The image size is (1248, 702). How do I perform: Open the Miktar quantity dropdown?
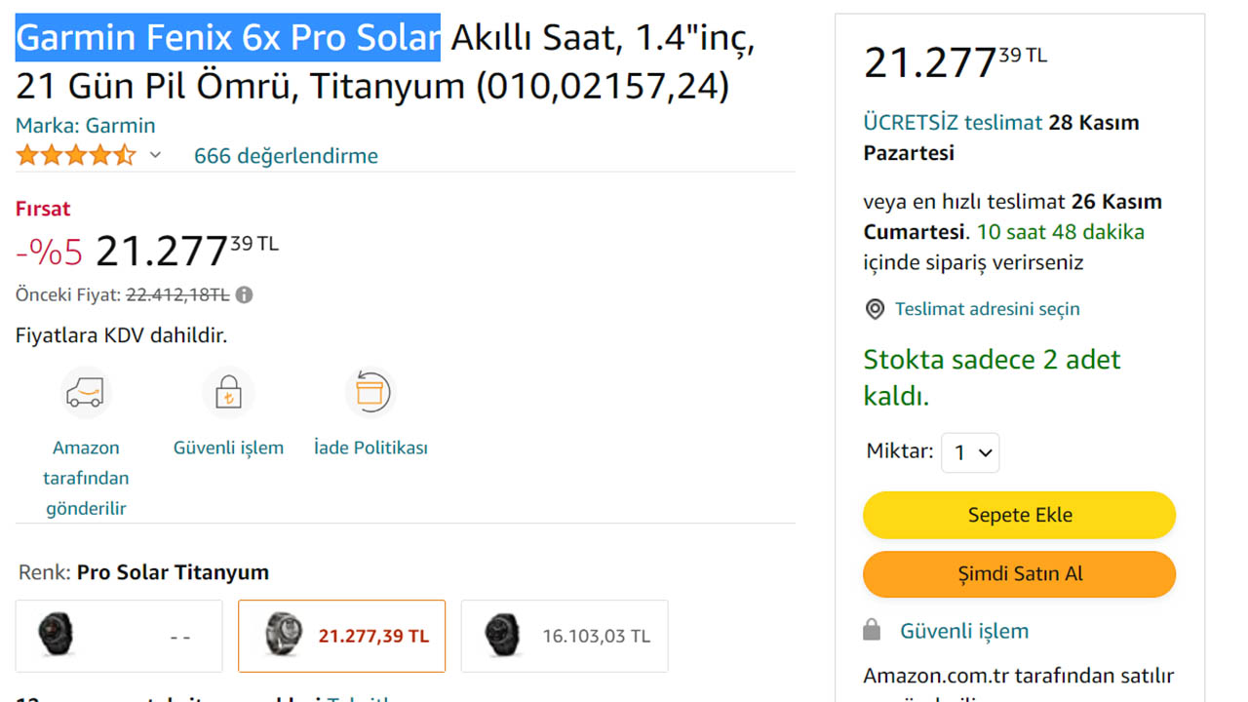click(970, 452)
